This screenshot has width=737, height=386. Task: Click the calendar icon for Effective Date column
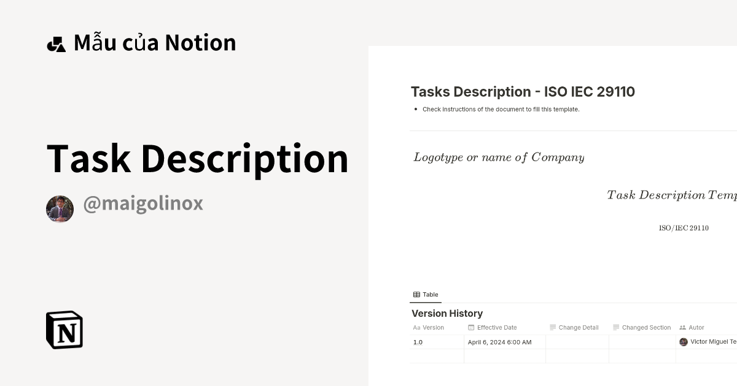coord(471,327)
